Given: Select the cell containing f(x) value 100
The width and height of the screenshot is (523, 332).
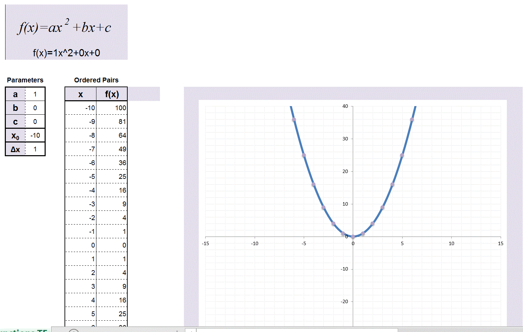Looking at the screenshot, I should [112, 108].
